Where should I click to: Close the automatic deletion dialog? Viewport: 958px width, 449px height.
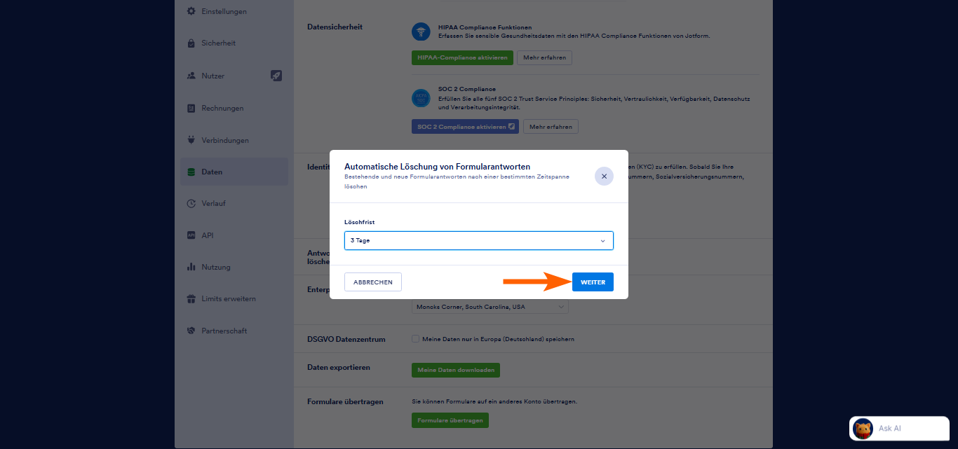coord(604,177)
